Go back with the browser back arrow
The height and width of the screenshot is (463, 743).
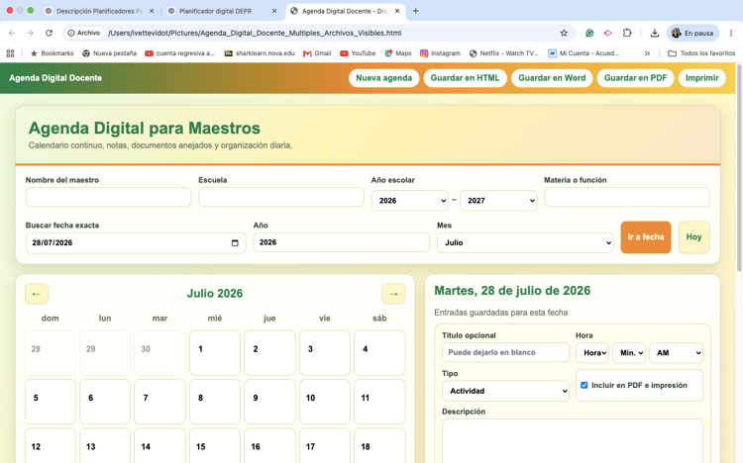click(x=12, y=33)
